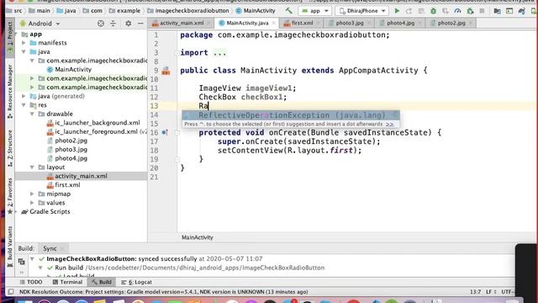Expand Gradle Scripts node
Image resolution: width=538 pixels, height=303 pixels.
[16, 212]
